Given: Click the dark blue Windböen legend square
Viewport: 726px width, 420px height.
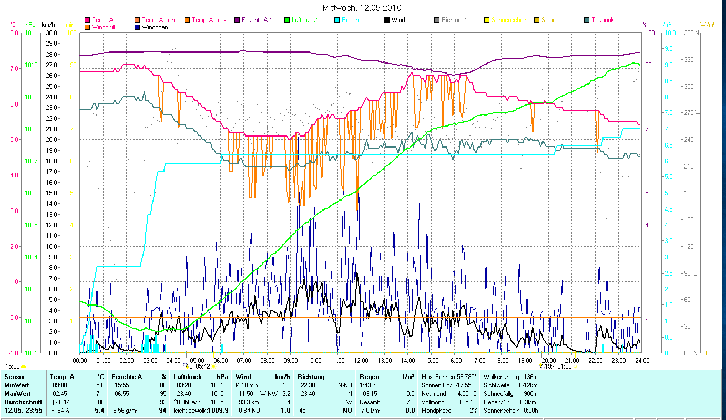Looking at the screenshot, I should [137, 27].
